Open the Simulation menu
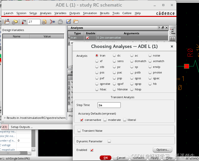The image size is (199, 161). (x=90, y=13)
